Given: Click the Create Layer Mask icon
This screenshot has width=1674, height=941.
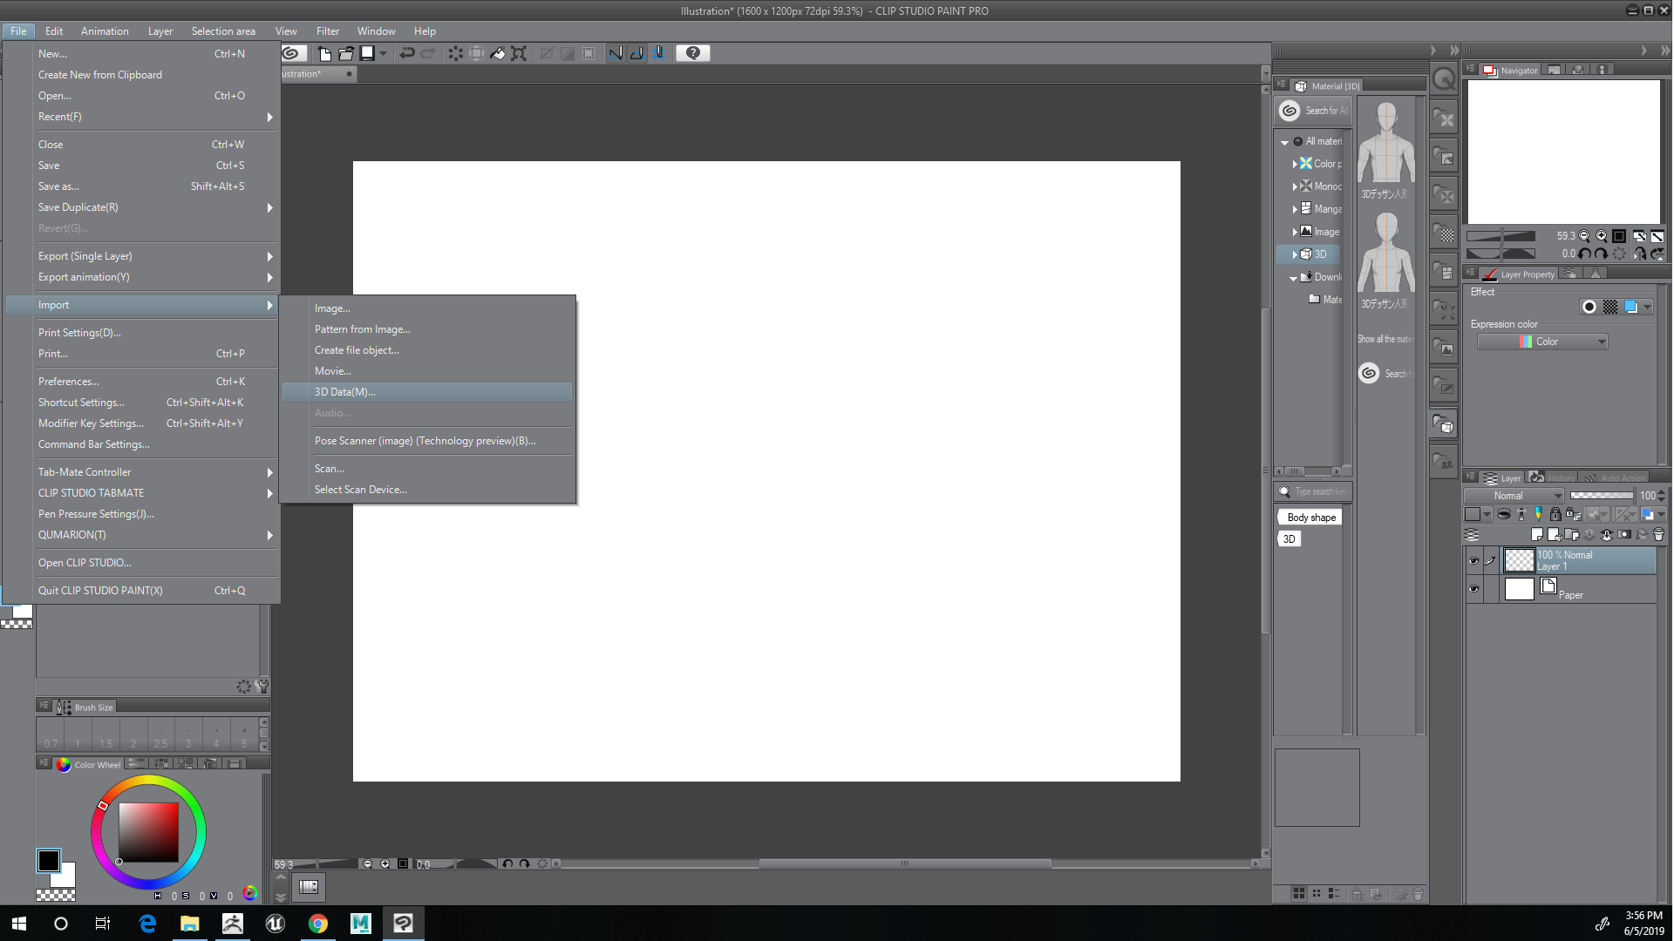Looking at the screenshot, I should tap(1623, 535).
